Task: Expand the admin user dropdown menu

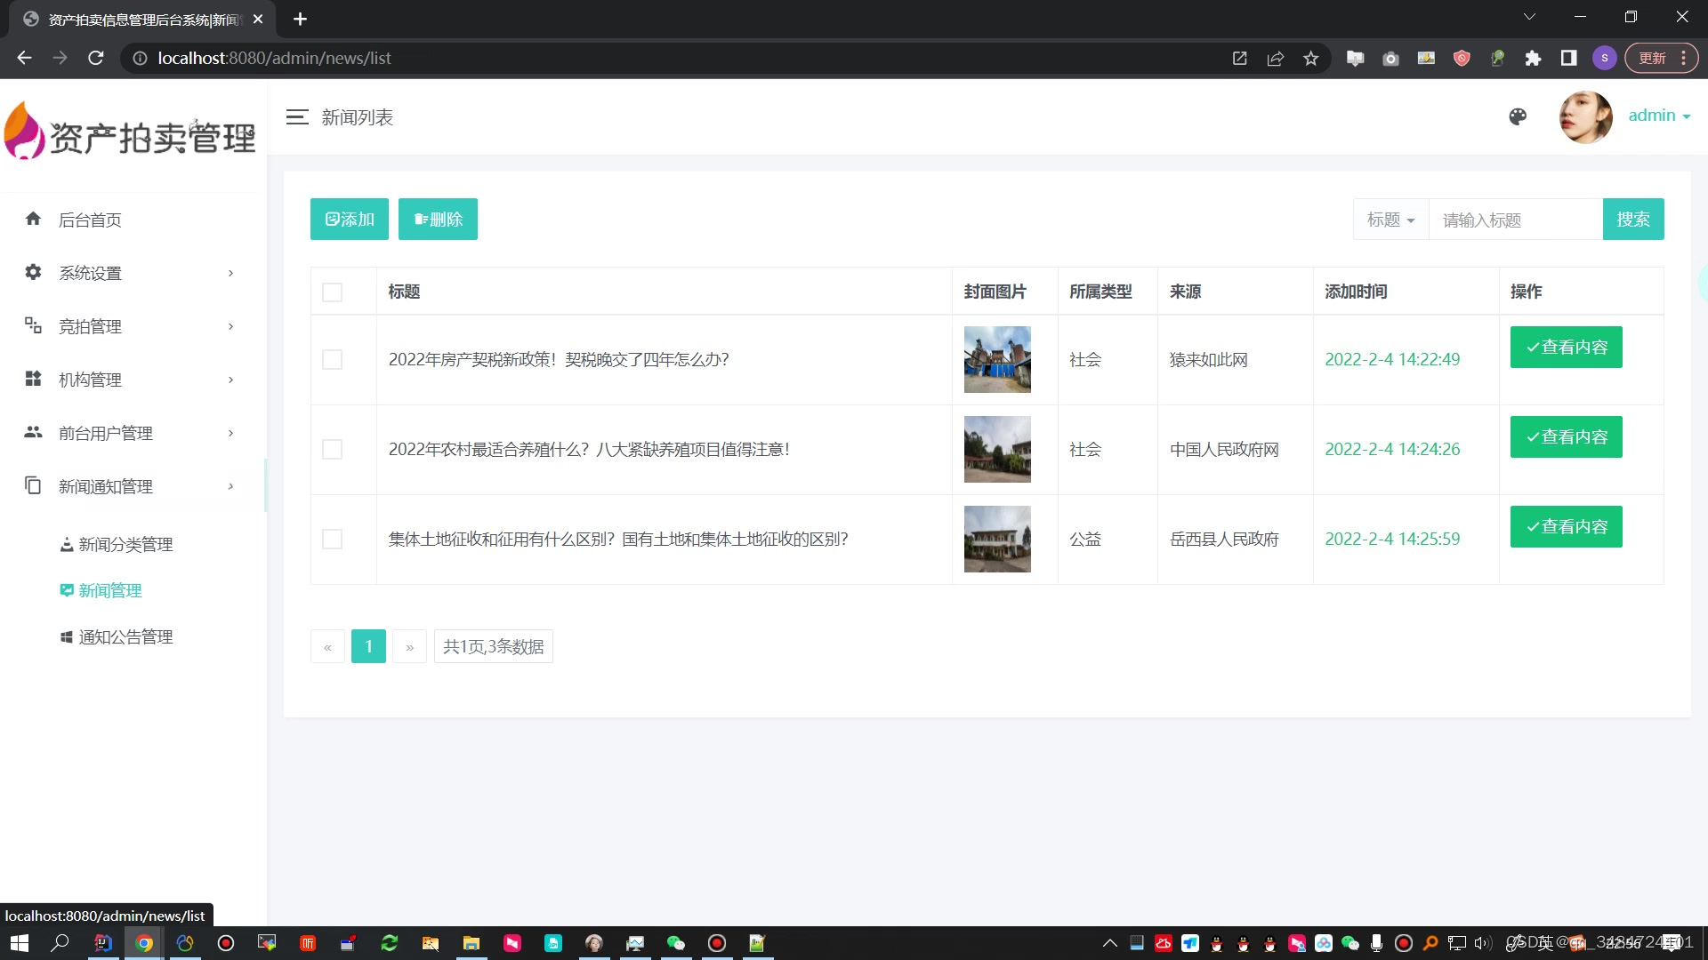Action: click(1659, 116)
